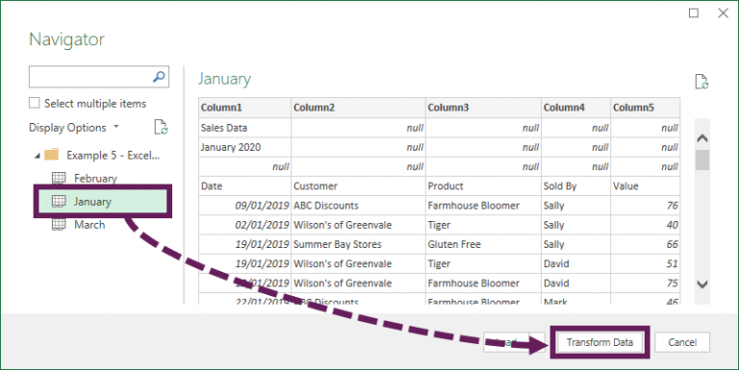The image size is (739, 370).
Task: Click the 'Sales Data' cell
Action: point(245,128)
